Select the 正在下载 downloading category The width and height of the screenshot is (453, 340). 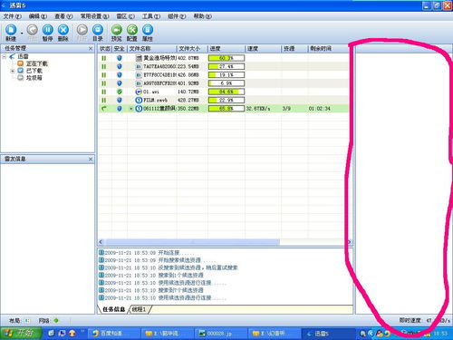[33, 63]
